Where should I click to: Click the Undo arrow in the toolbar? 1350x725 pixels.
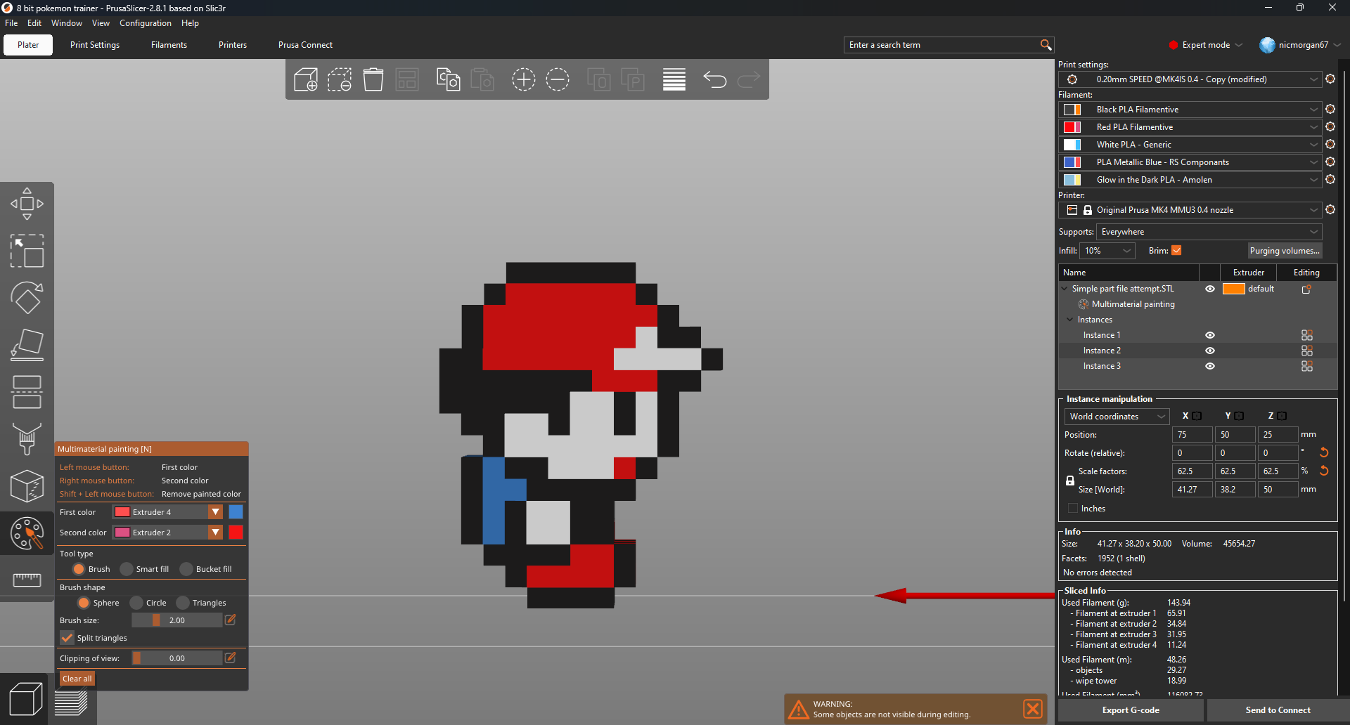click(x=715, y=79)
